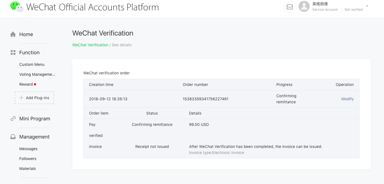The image size is (384, 184).
Task: Select the date 2018-09-12 18:26:13
Action: click(x=108, y=99)
